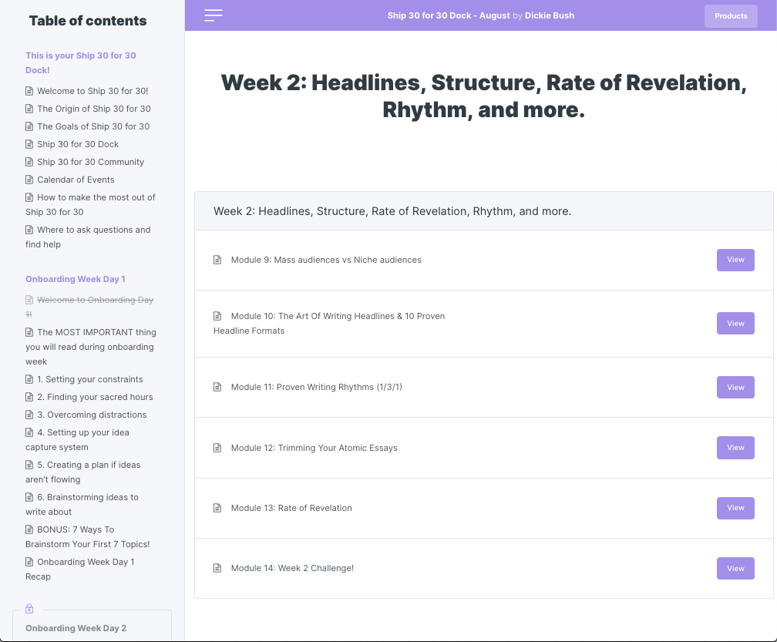
Task: Click Module 12: Trimming Your Atomic Essays title
Action: [x=314, y=448]
